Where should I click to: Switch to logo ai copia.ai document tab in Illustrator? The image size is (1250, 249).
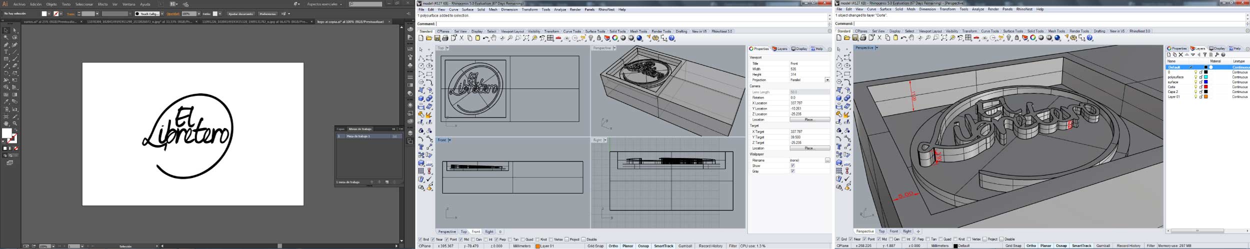[350, 21]
